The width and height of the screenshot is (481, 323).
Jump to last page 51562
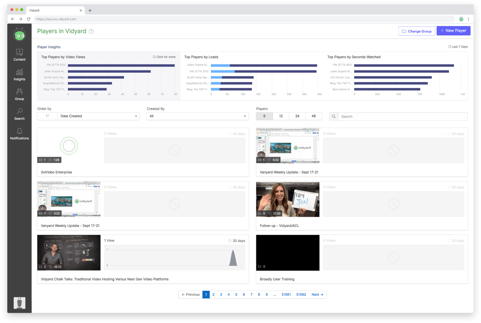coord(301,295)
